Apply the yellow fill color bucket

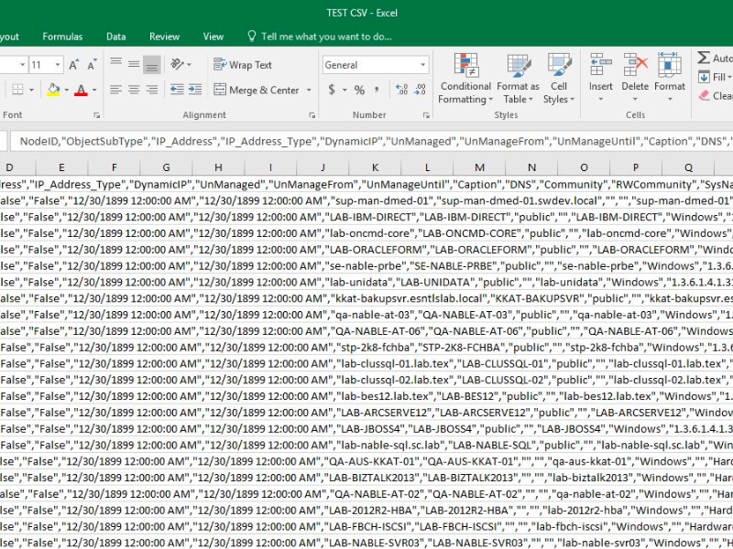pyautogui.click(x=53, y=90)
